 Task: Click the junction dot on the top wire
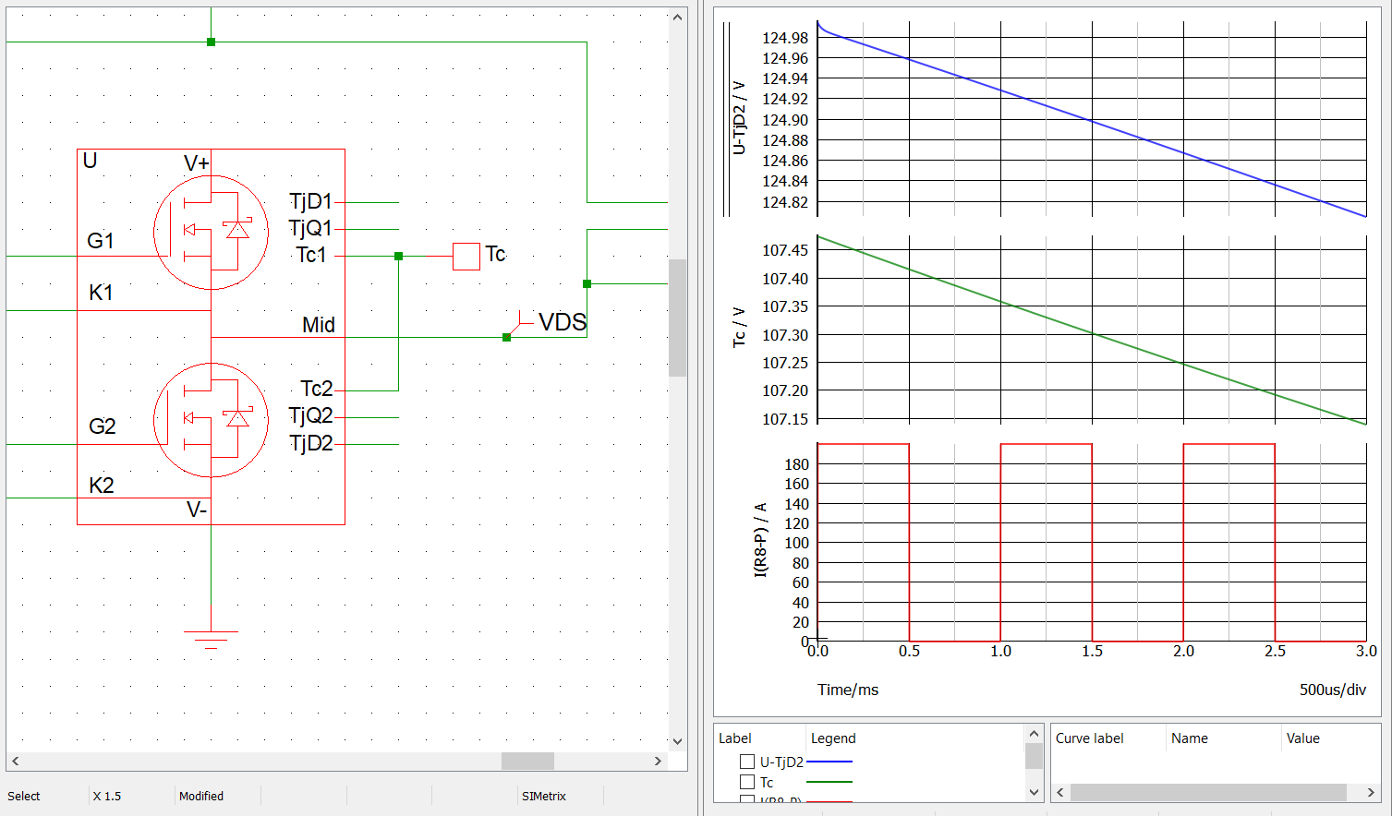(x=211, y=42)
